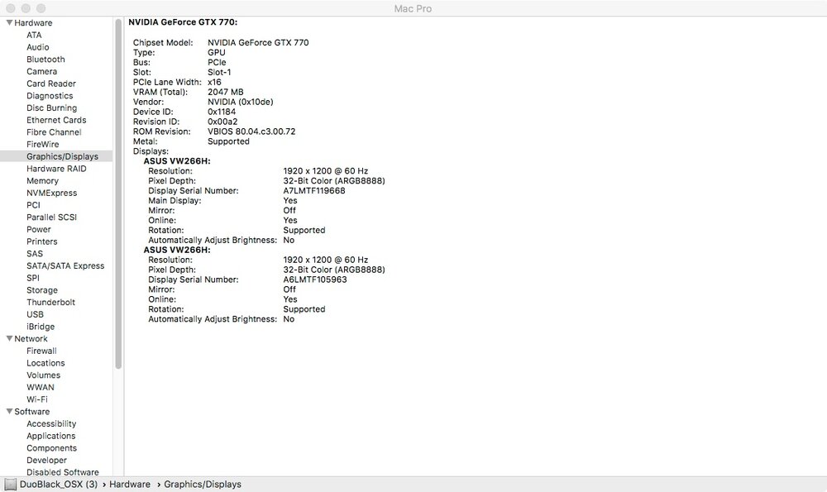
Task: Select Graphics/Displays in the sidebar
Action: [x=62, y=156]
